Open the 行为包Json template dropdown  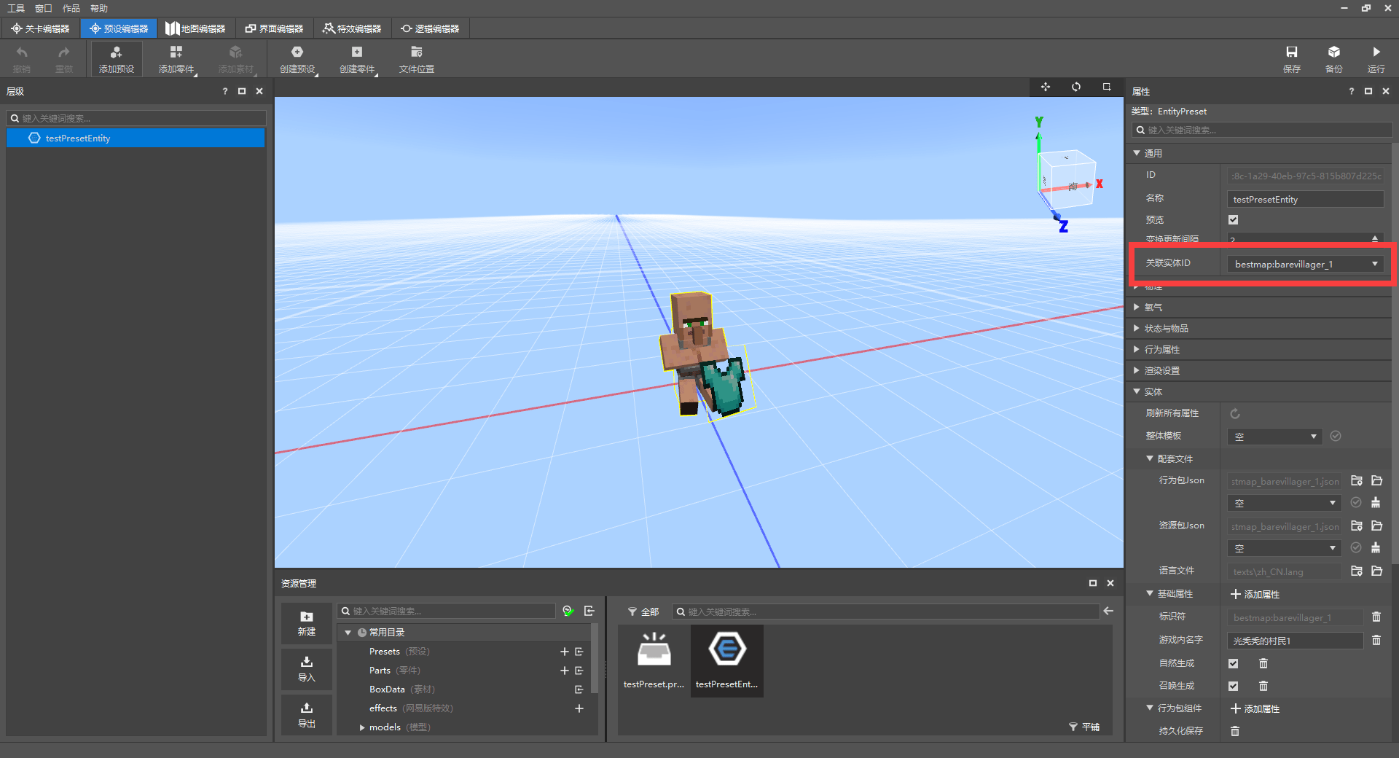click(x=1284, y=503)
